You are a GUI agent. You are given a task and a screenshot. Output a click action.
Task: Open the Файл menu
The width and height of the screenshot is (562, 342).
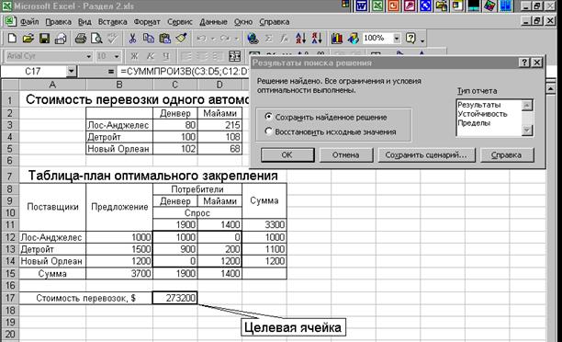tap(29, 22)
